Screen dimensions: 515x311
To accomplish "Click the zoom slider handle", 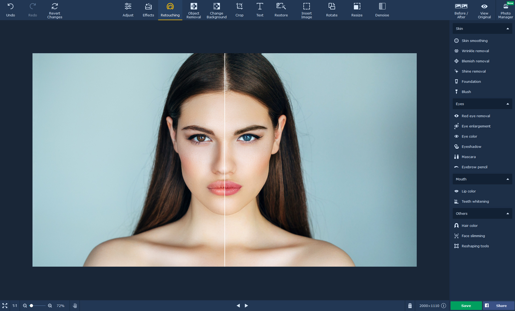I will 31,306.
